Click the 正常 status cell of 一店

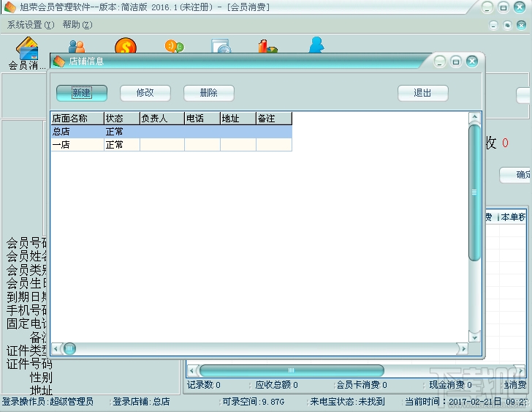(x=122, y=145)
